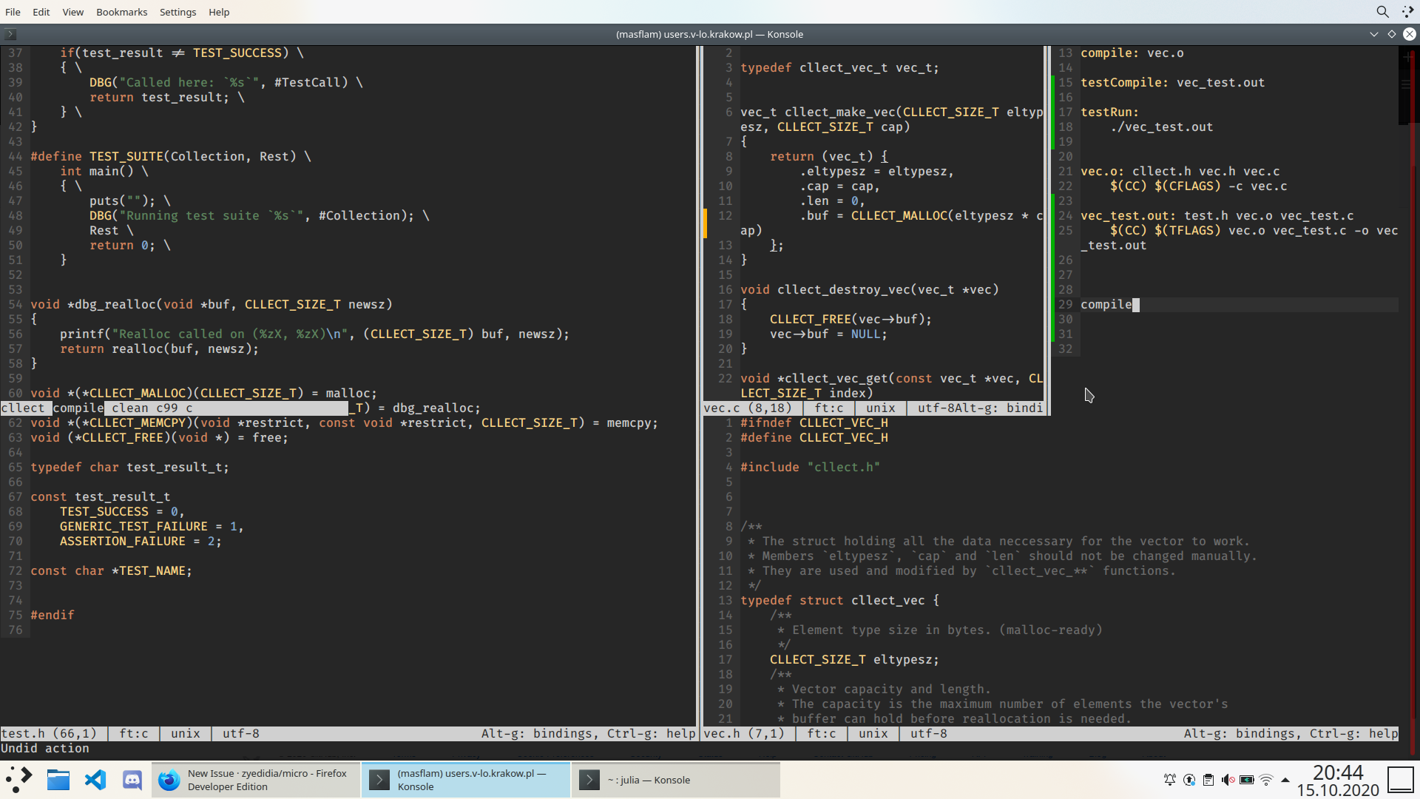Click the search magnifier at the top right
The height and width of the screenshot is (799, 1420).
(1382, 12)
